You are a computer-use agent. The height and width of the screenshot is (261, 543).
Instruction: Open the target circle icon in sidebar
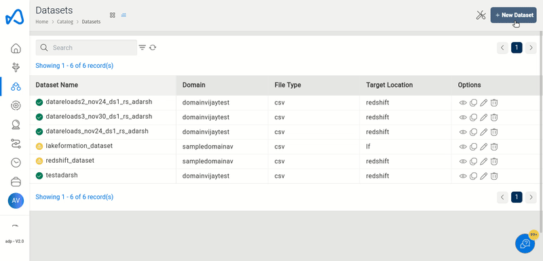click(16, 106)
